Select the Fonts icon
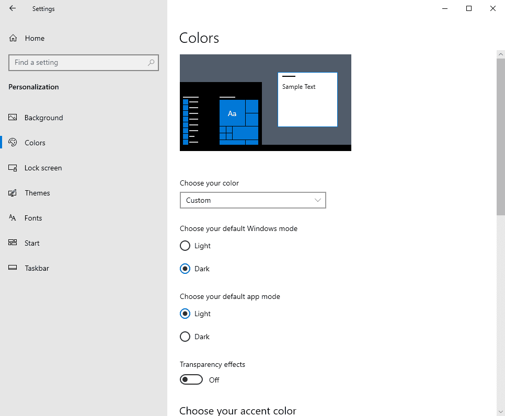Screen dimensions: 505x416 13,217
